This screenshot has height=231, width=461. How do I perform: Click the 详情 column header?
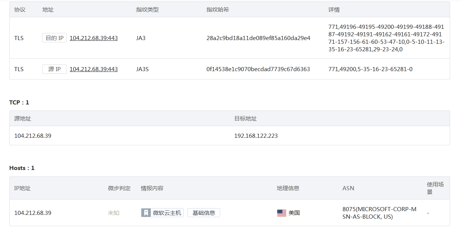tap(334, 9)
